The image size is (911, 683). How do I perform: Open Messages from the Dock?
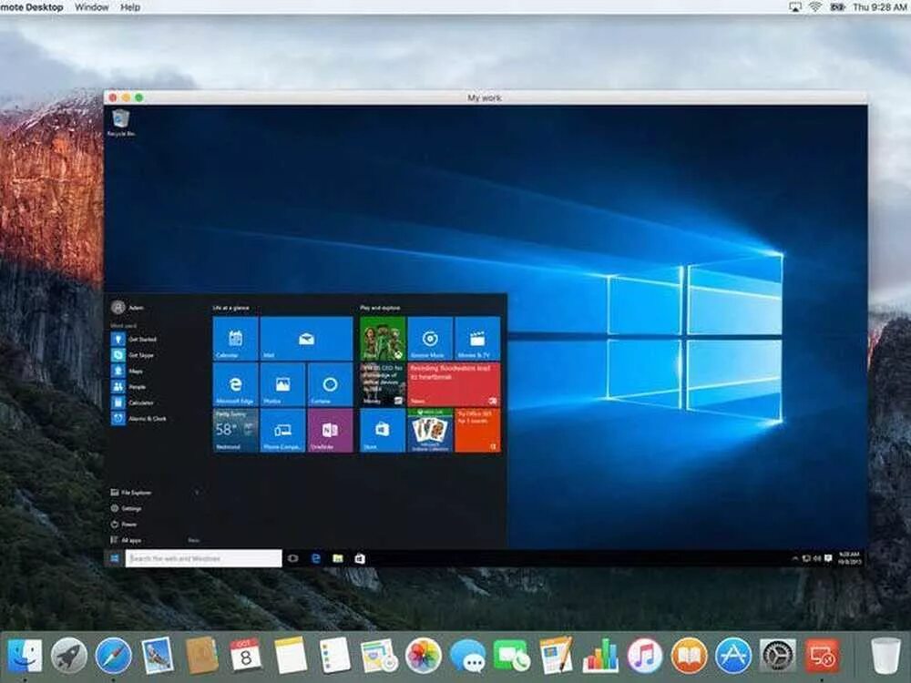(467, 657)
